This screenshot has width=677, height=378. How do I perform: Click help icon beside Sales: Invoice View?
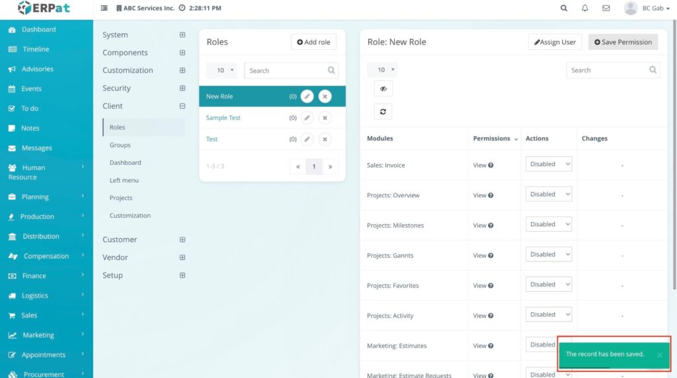491,166
